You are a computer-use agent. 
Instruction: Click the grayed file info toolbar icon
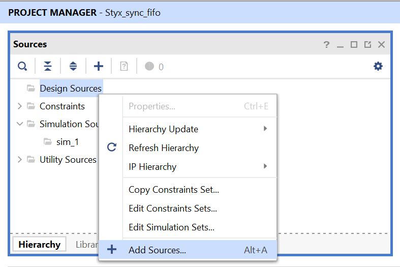(124, 66)
